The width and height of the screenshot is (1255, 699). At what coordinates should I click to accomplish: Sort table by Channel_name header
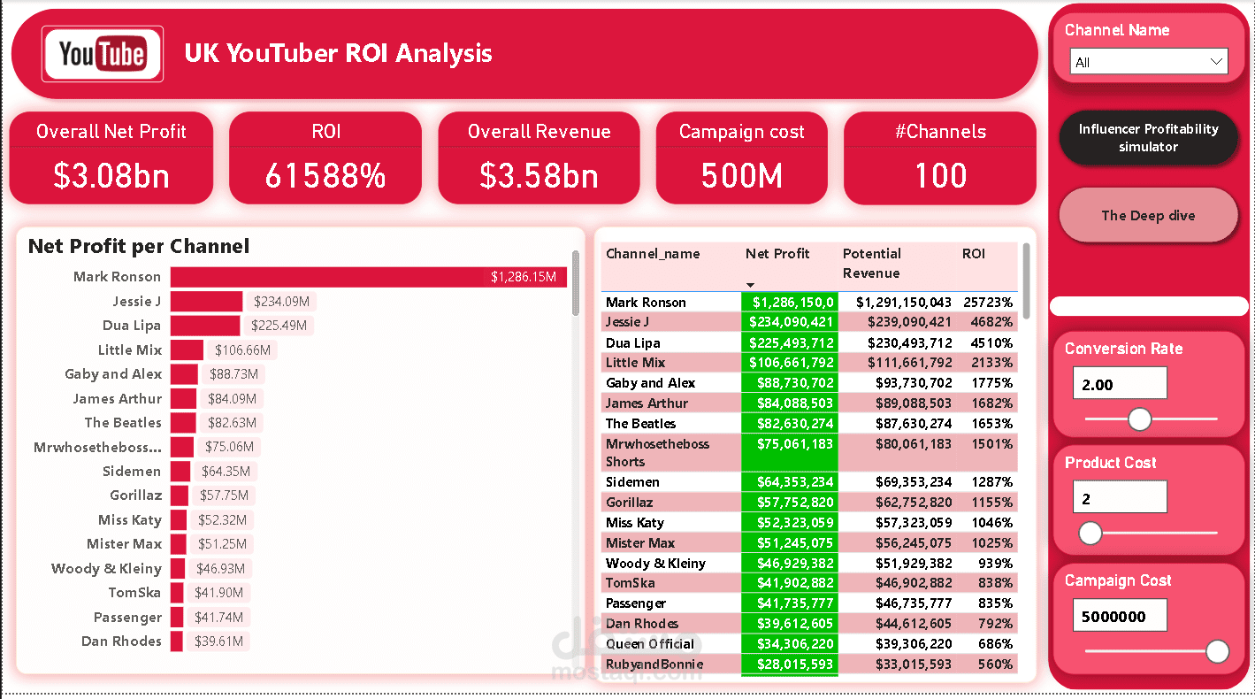(x=652, y=254)
